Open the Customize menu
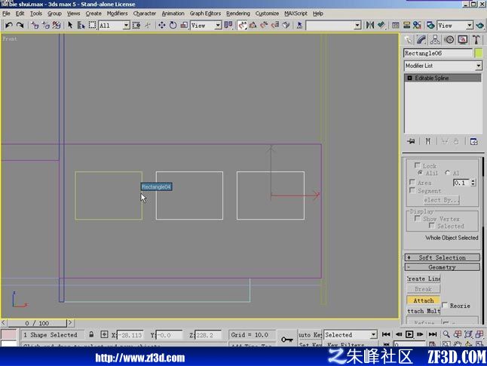Viewport: 487px width, 366px height. (267, 14)
